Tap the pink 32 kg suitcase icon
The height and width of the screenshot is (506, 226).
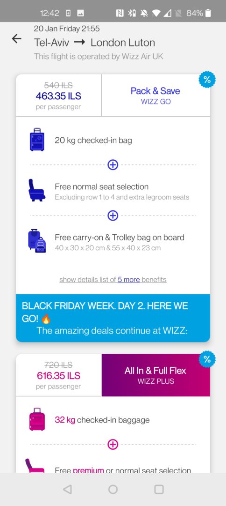pyautogui.click(x=37, y=419)
